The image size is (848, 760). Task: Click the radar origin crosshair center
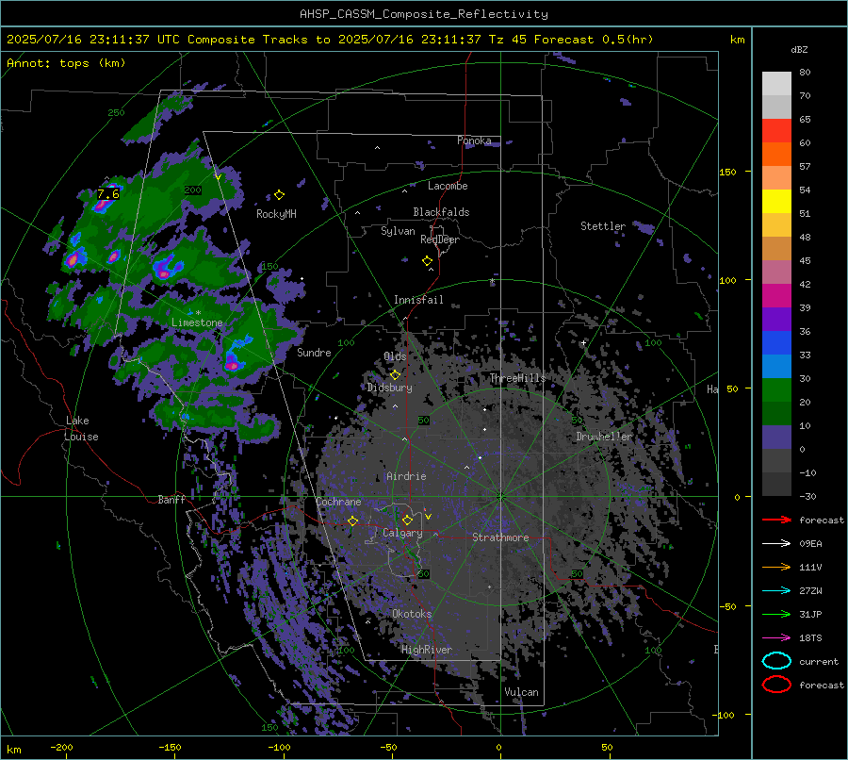(501, 496)
